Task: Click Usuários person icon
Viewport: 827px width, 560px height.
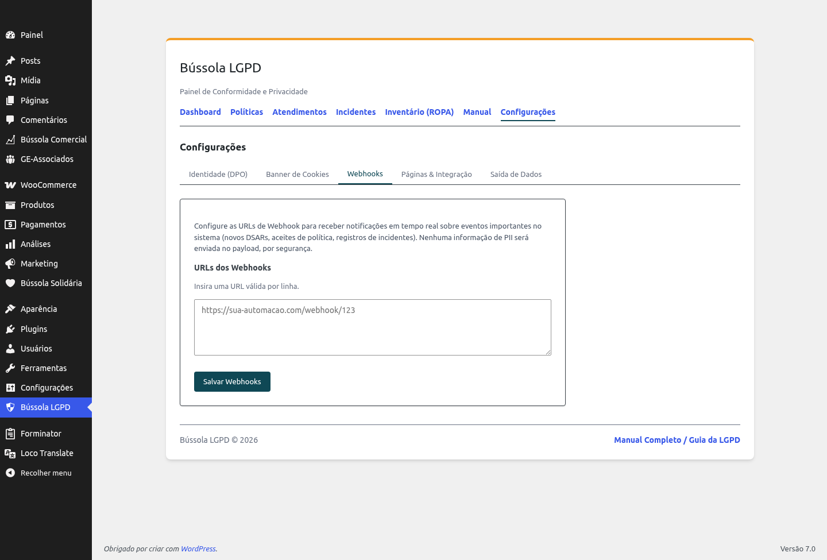Action: [x=10, y=349]
